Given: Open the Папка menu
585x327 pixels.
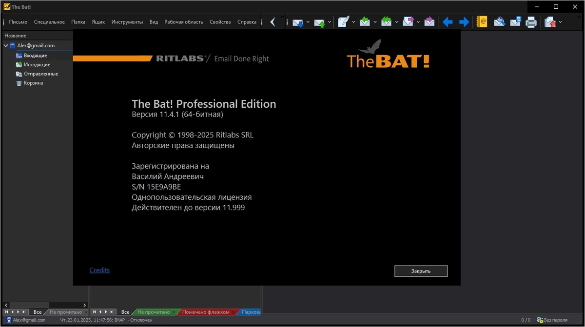Looking at the screenshot, I should pyautogui.click(x=78, y=22).
